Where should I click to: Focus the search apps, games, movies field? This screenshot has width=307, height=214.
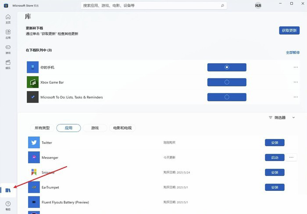[x=154, y=6]
